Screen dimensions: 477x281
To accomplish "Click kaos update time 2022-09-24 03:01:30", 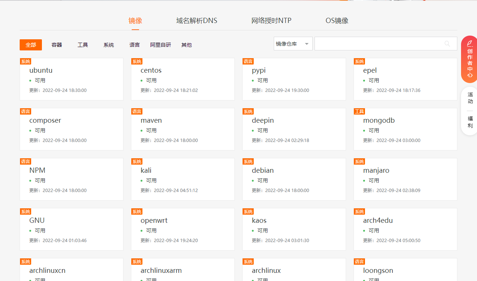I will click(x=287, y=240).
